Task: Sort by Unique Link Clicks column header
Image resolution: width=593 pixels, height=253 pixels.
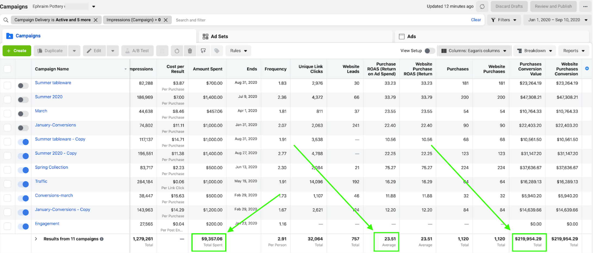Action: [311, 69]
